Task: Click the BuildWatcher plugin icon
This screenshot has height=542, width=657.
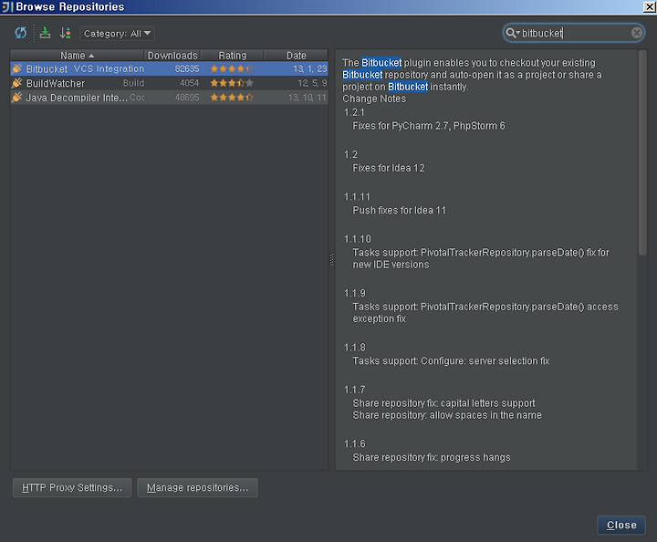Action: [x=16, y=83]
